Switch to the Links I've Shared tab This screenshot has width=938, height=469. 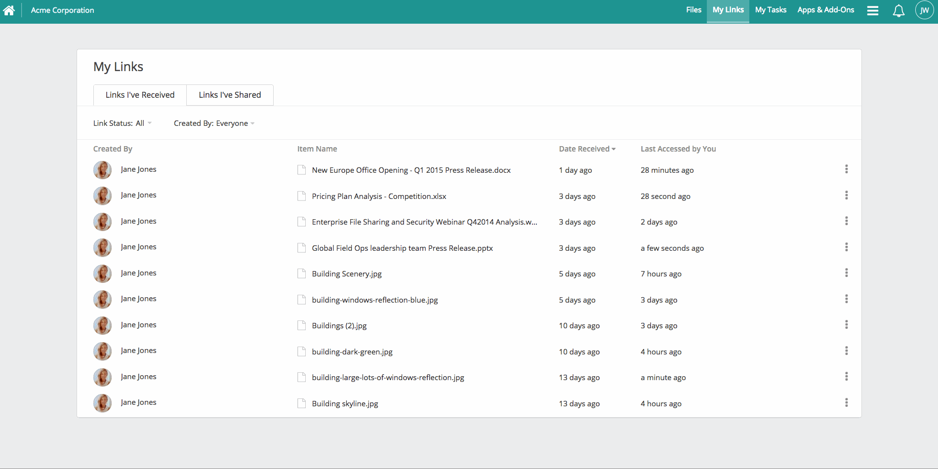(x=230, y=95)
